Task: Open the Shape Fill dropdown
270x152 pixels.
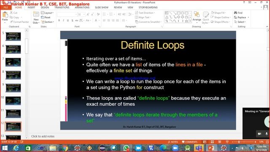Action: [219, 13]
